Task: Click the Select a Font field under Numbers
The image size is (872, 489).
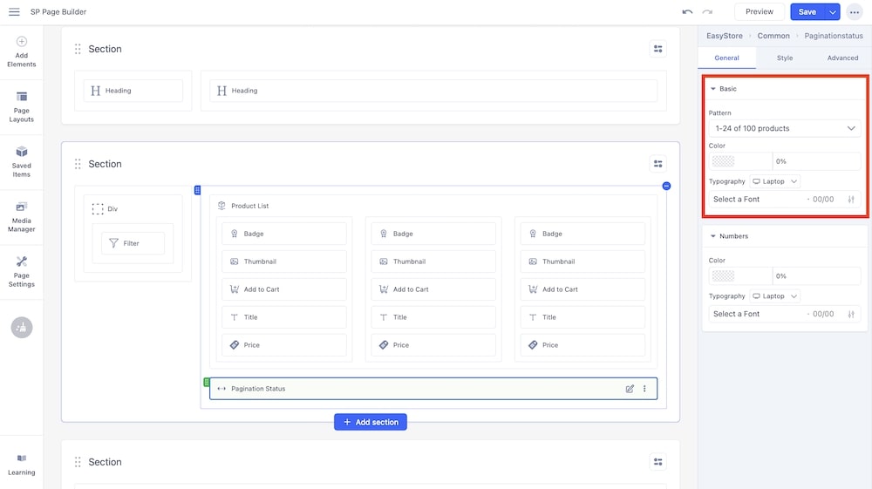Action: tap(755, 314)
